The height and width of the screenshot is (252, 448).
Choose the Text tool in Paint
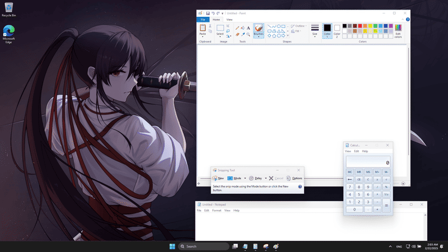click(248, 27)
